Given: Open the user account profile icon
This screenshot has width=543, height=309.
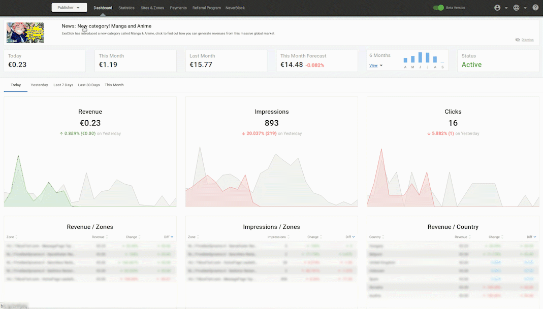Looking at the screenshot, I should point(497,8).
